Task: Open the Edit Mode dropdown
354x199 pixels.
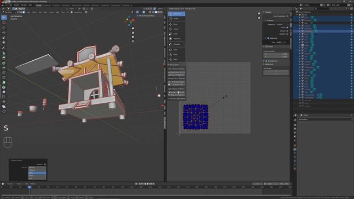Action: 8,12
